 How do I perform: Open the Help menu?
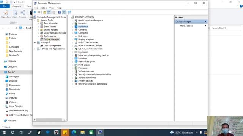59,8
